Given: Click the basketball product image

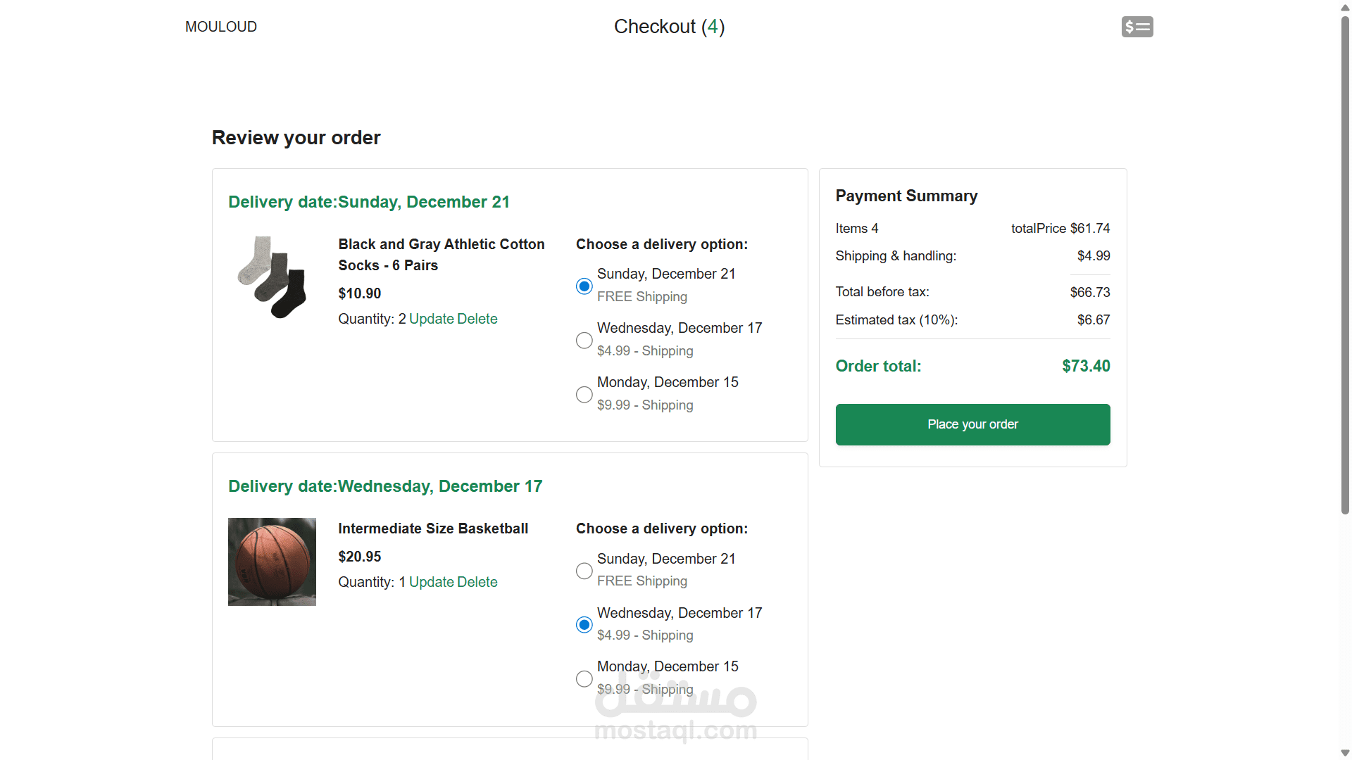Looking at the screenshot, I should 272,562.
